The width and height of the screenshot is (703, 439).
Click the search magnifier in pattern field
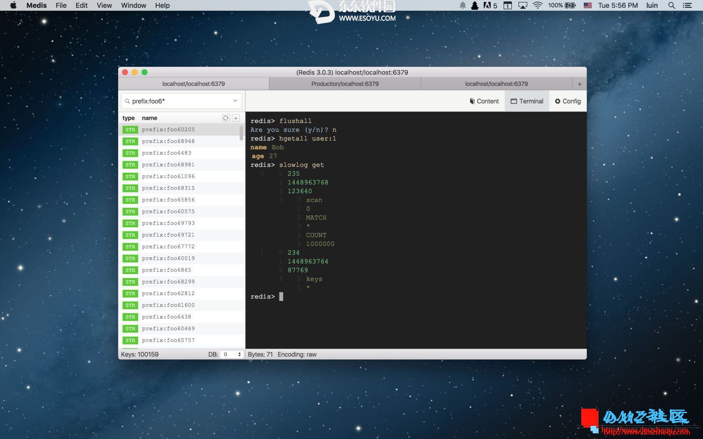[x=127, y=101]
